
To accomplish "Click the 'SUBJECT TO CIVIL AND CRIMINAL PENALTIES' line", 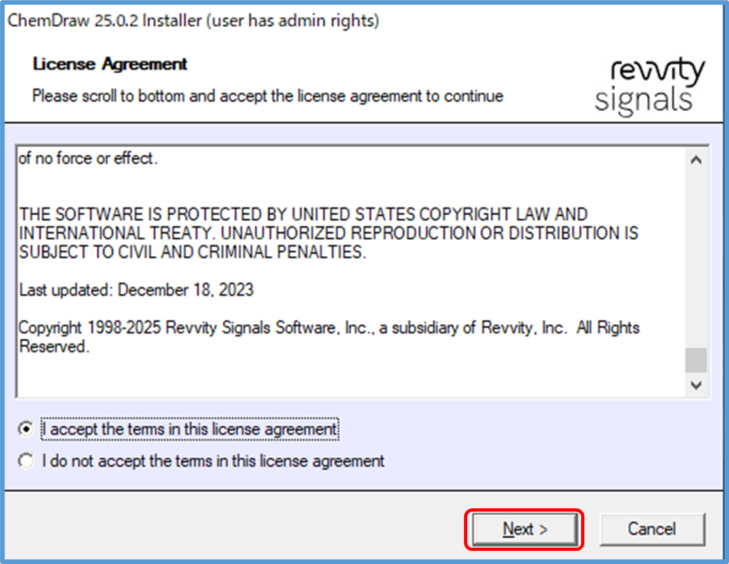I will pos(192,252).
